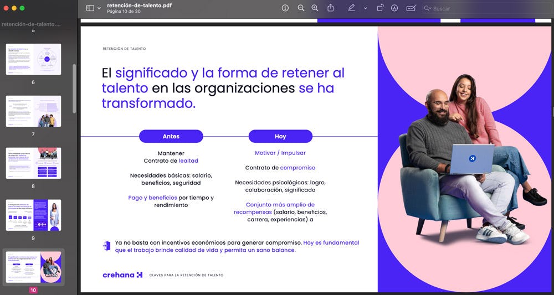Open page 8 thumbnail in sidebar

33,163
